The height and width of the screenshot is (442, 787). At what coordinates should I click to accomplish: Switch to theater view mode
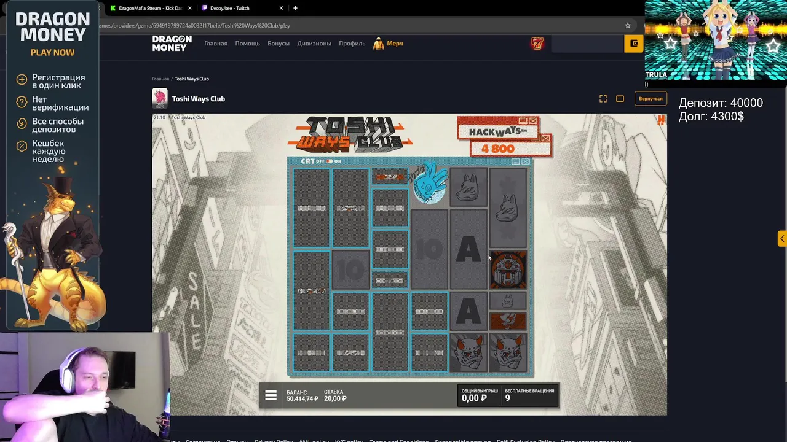[620, 99]
